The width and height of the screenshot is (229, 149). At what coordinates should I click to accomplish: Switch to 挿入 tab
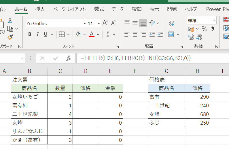(x=40, y=9)
